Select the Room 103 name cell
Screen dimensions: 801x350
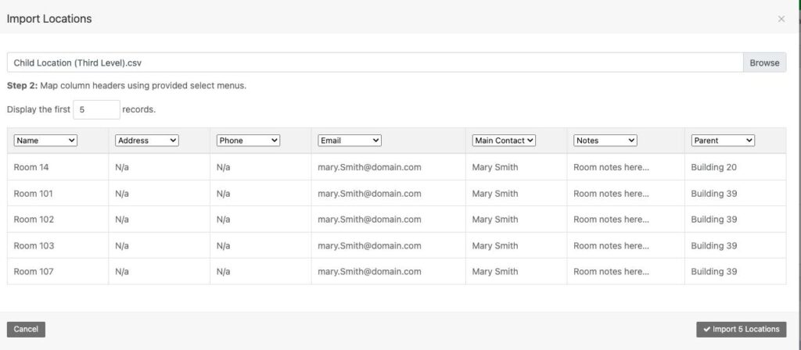34,246
